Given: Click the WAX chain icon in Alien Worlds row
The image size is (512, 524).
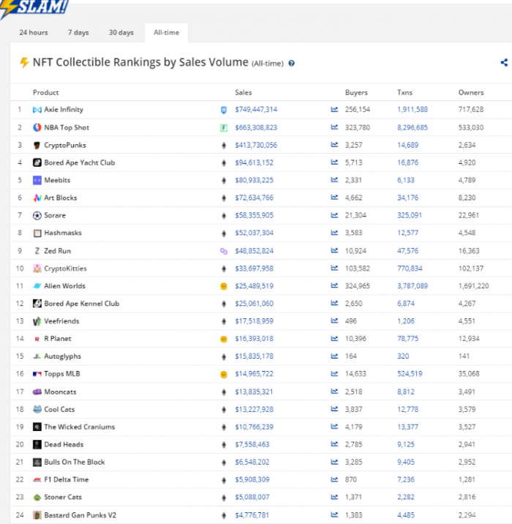Looking at the screenshot, I should tap(224, 286).
